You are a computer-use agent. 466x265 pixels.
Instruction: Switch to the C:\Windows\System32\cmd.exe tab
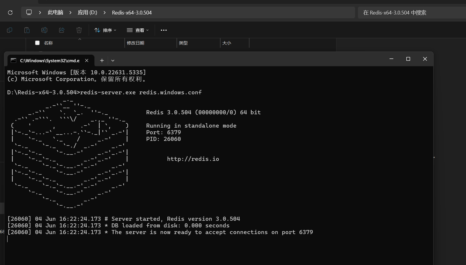pos(49,60)
